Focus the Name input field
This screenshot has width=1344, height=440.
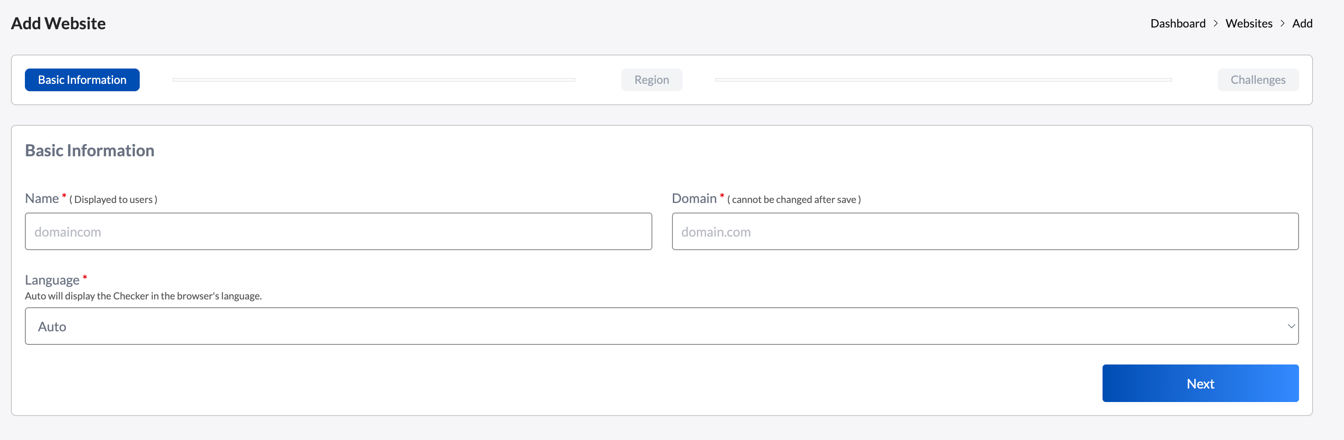pyautogui.click(x=338, y=231)
